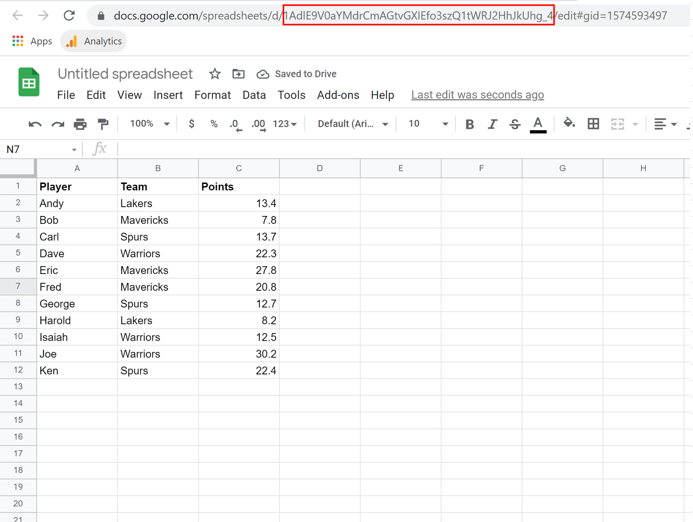Star the Untitled spreadsheet
The image size is (693, 522).
(215, 74)
